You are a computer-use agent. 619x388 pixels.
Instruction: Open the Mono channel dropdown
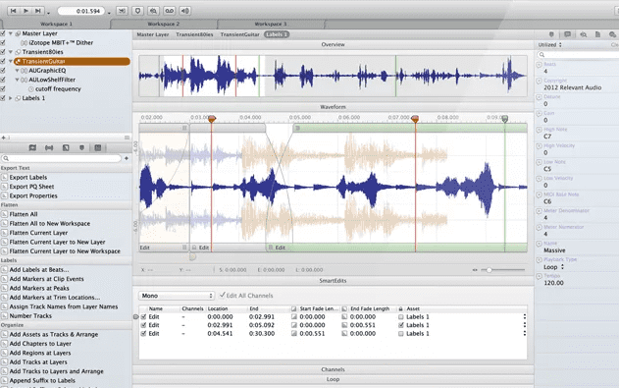tap(176, 296)
